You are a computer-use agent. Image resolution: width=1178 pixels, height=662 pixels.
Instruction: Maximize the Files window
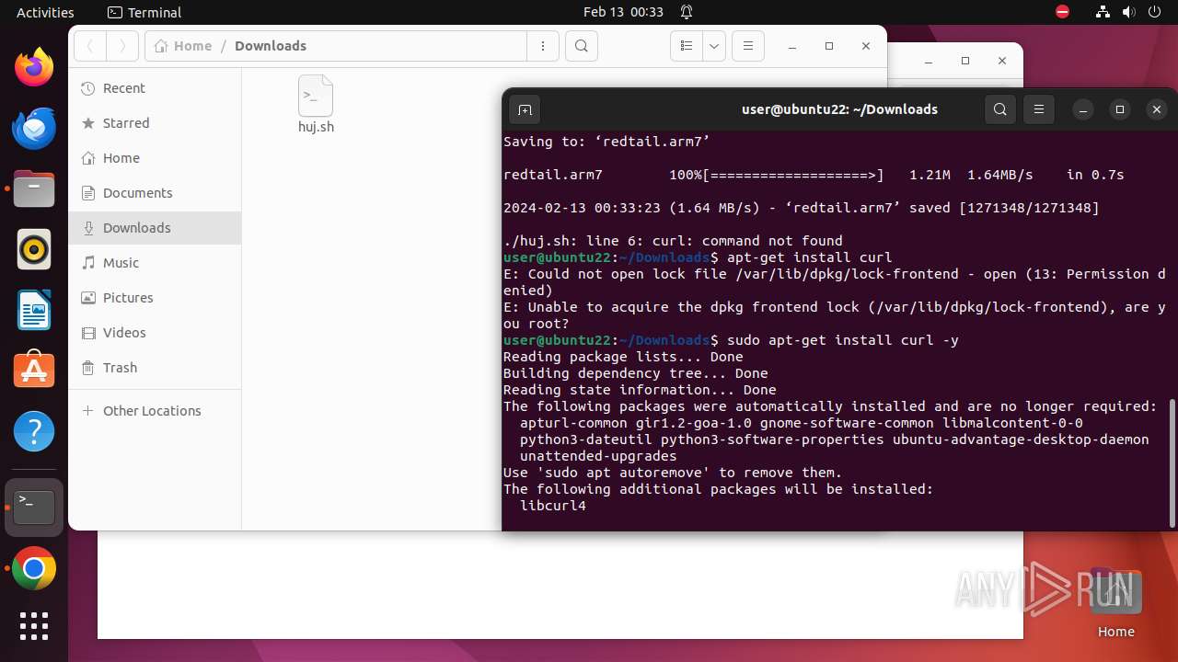click(x=829, y=46)
